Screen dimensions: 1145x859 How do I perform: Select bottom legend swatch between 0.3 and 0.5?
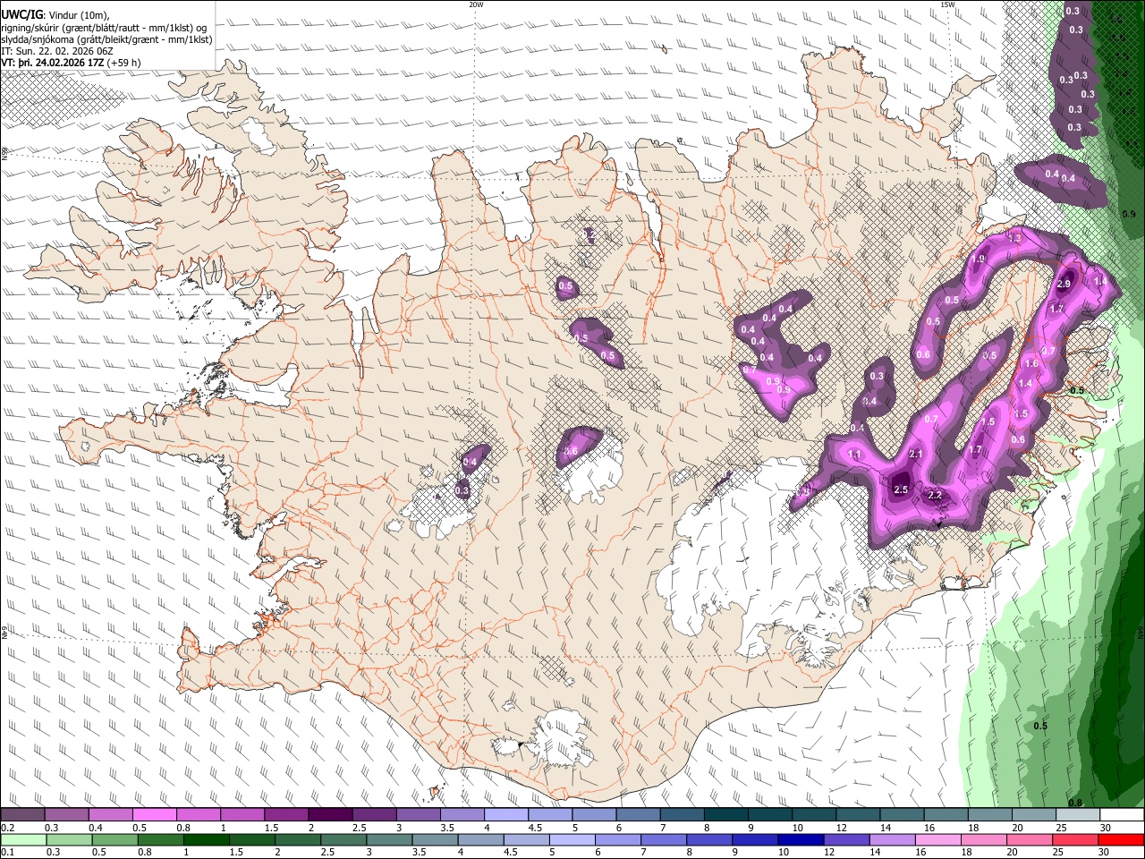pos(69,840)
